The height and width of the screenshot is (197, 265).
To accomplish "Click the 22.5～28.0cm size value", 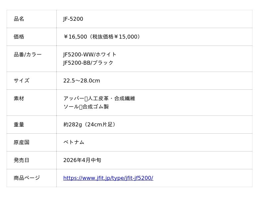I will tap(81, 81).
